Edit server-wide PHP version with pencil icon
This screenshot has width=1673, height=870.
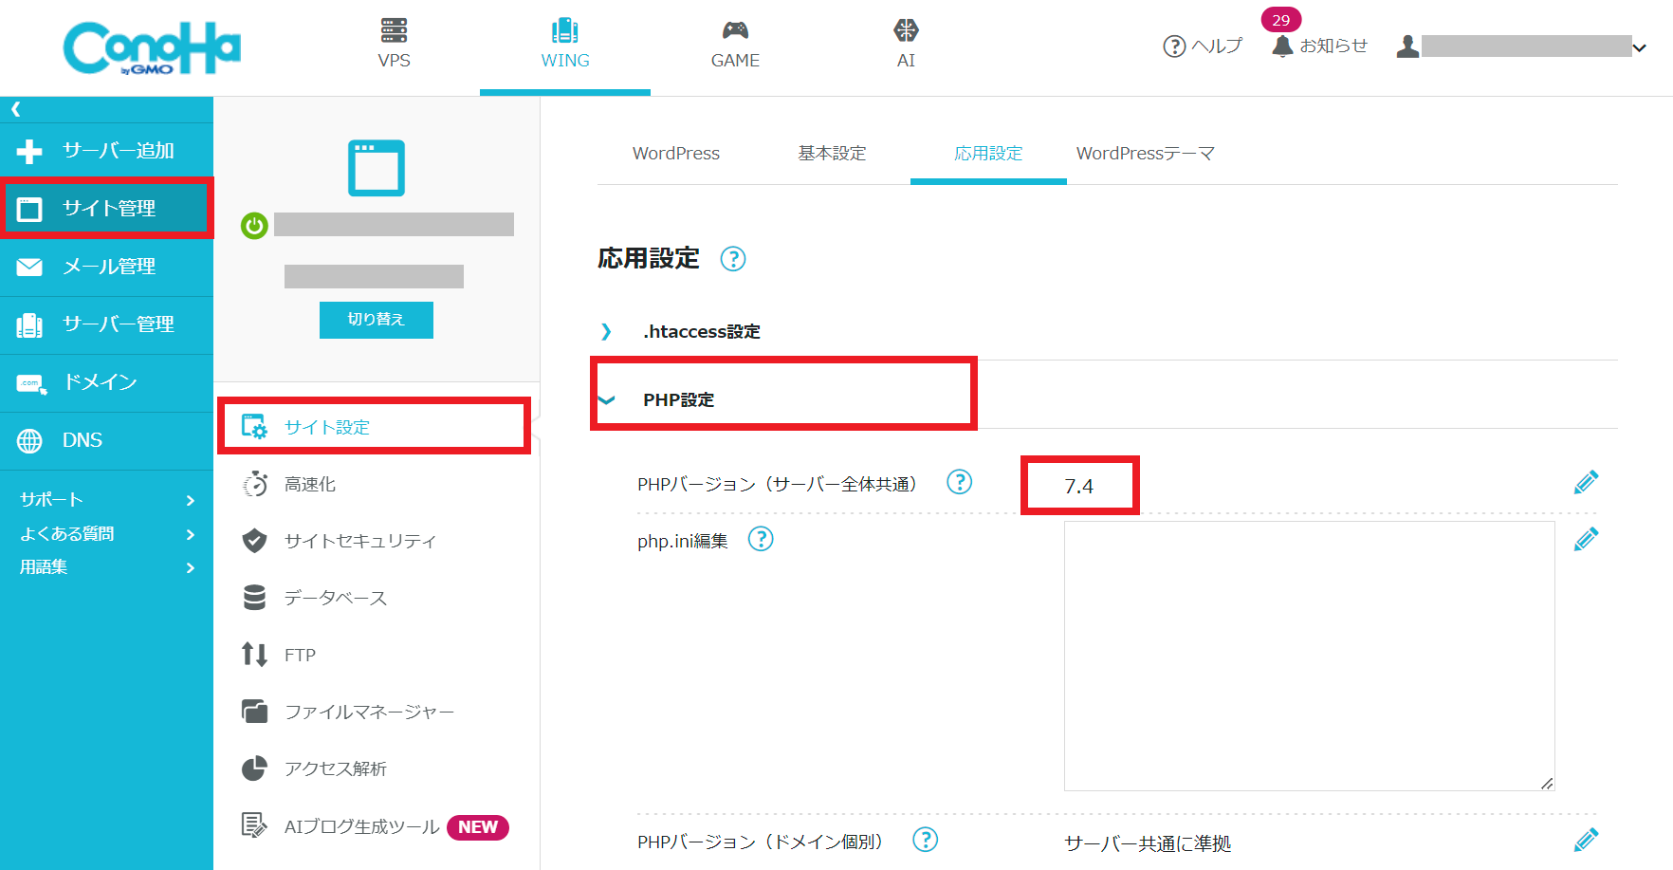tap(1586, 483)
